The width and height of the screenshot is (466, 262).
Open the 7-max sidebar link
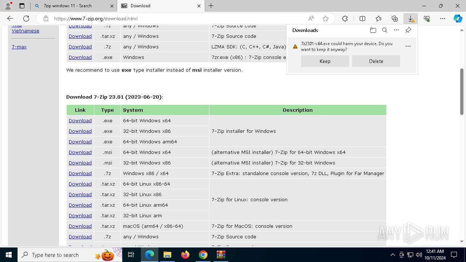19,47
